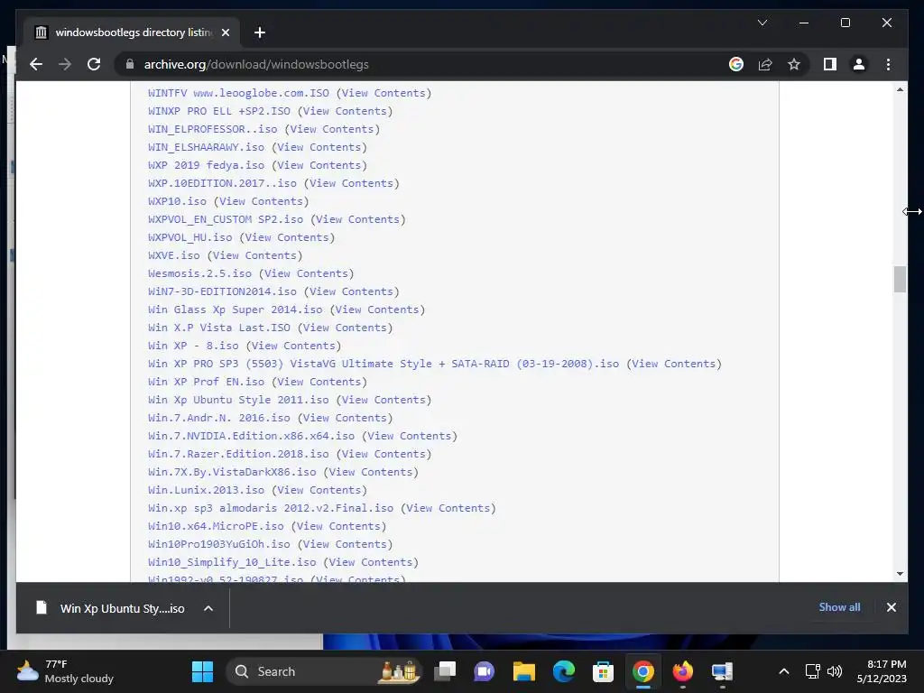
Task: Open Win10.x64.MicroPE.iso link
Action: pyautogui.click(x=216, y=526)
